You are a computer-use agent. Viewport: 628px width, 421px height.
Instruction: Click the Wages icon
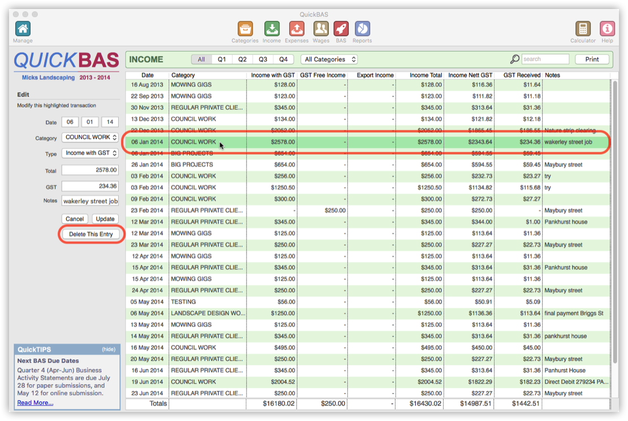point(321,28)
